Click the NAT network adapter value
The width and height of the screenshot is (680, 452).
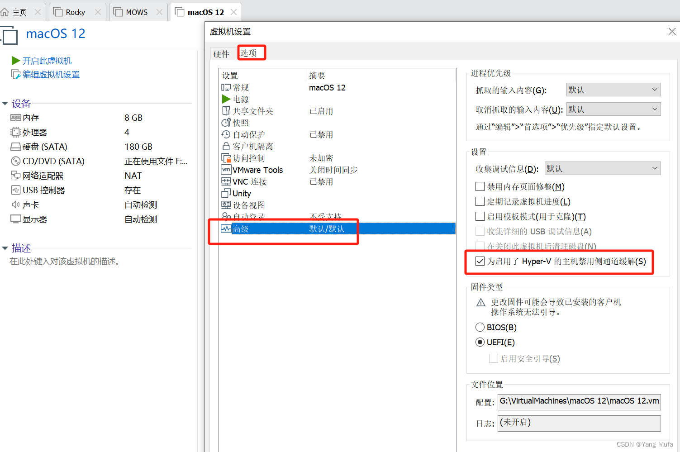133,176
